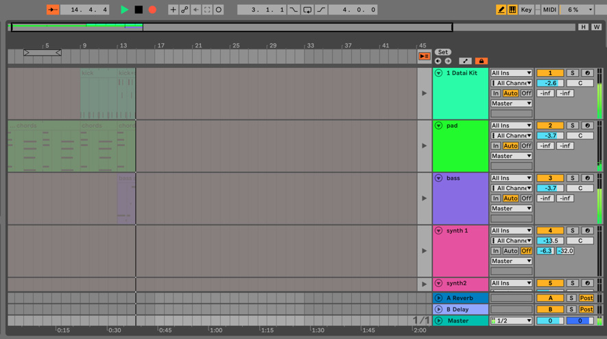607x339 pixels.
Task: Unfold the A Reverb return track
Action: point(438,298)
